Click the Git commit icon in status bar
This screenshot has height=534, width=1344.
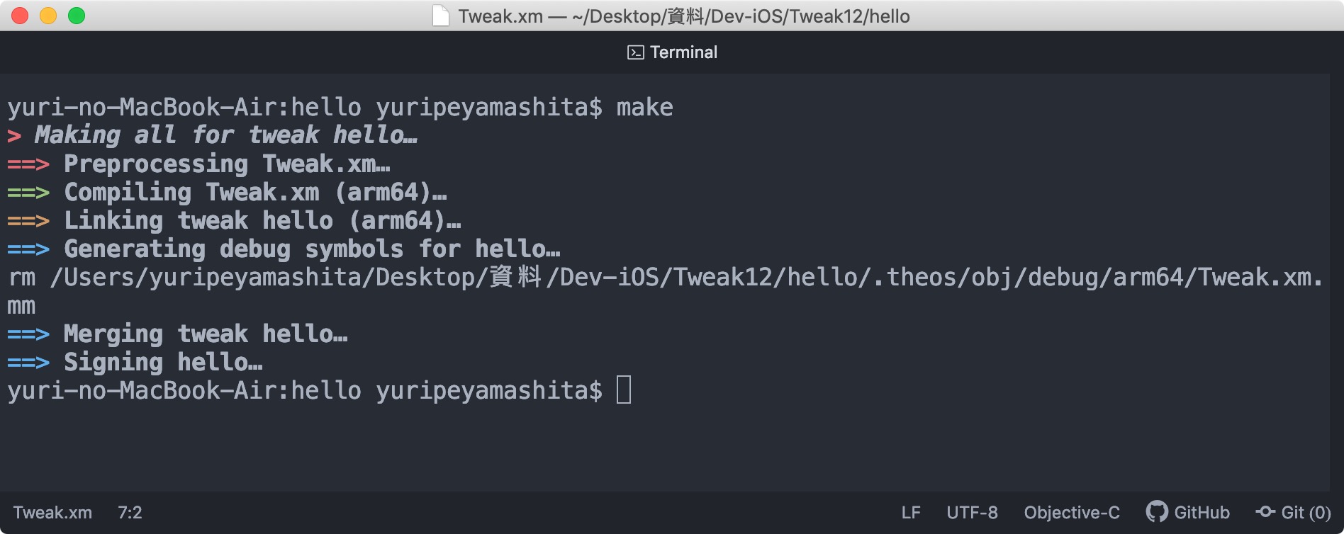[1265, 511]
